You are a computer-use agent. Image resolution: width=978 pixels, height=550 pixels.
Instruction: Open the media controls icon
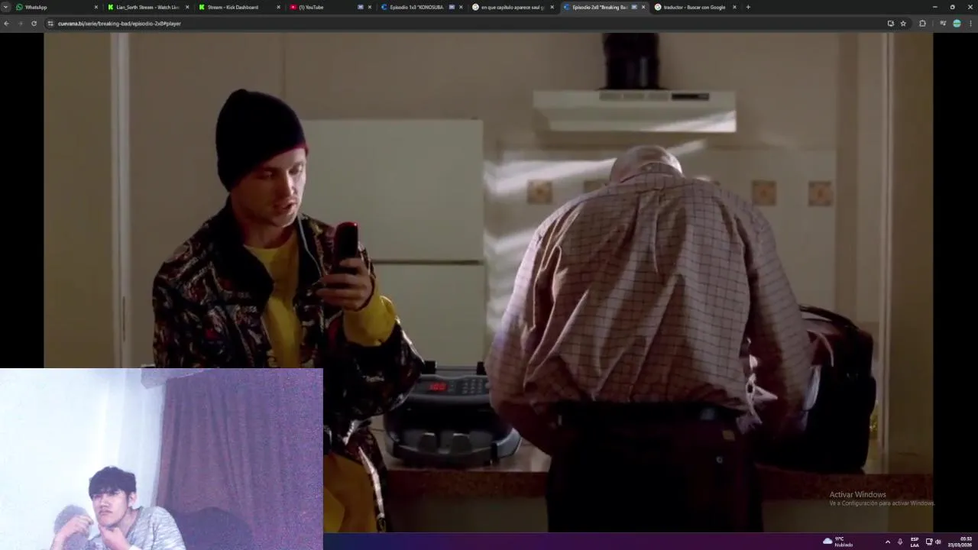pyautogui.click(x=943, y=24)
